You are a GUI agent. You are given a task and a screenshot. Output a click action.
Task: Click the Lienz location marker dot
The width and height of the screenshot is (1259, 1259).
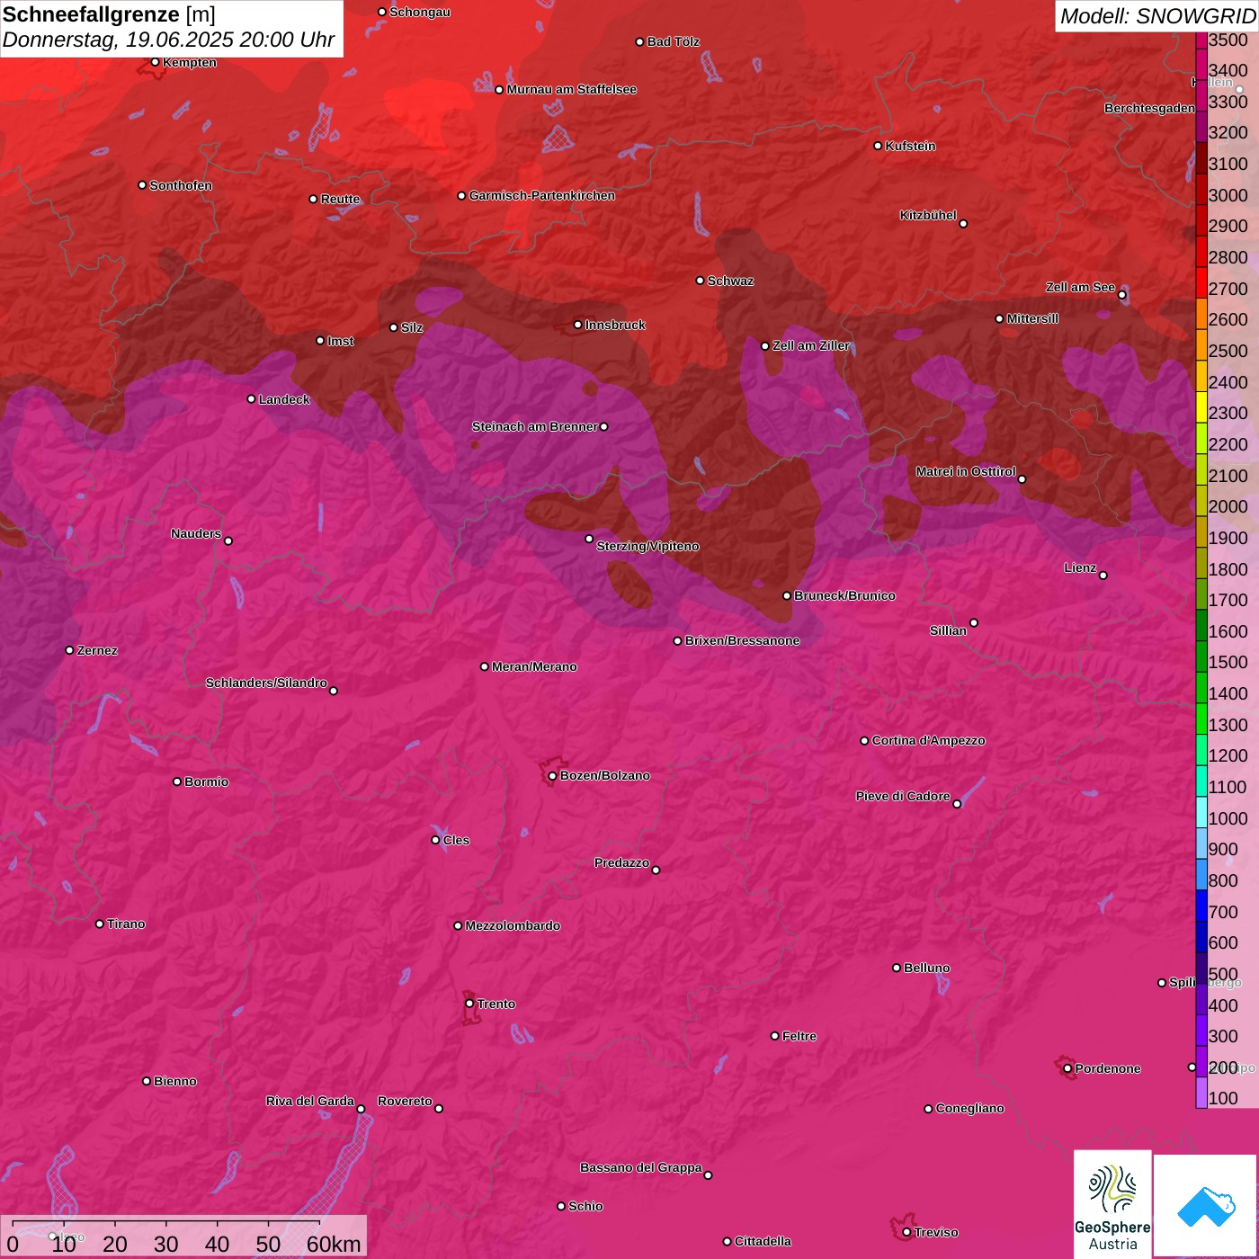(1103, 576)
